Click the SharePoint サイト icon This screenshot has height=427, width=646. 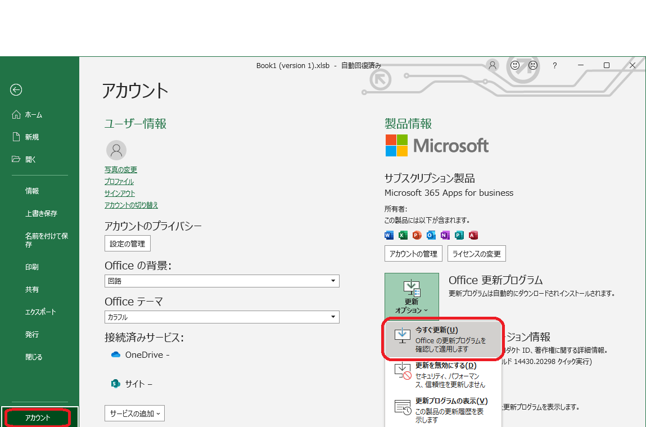[x=116, y=384]
